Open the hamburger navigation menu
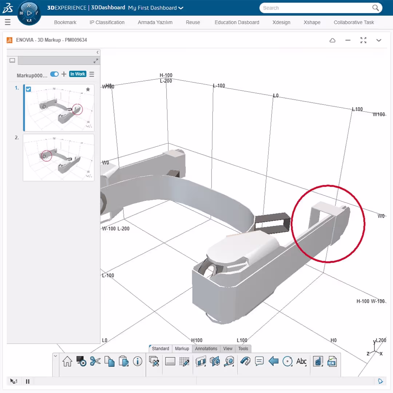The height and width of the screenshot is (393, 393). coord(8,22)
